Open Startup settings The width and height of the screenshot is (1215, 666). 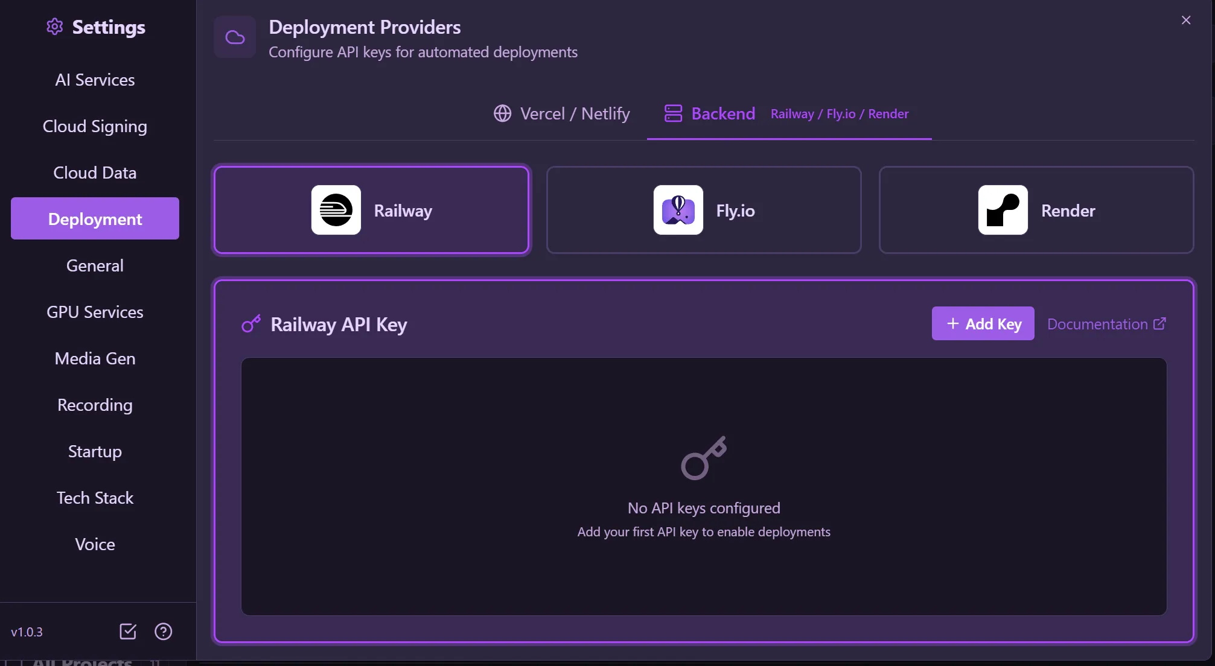click(95, 451)
